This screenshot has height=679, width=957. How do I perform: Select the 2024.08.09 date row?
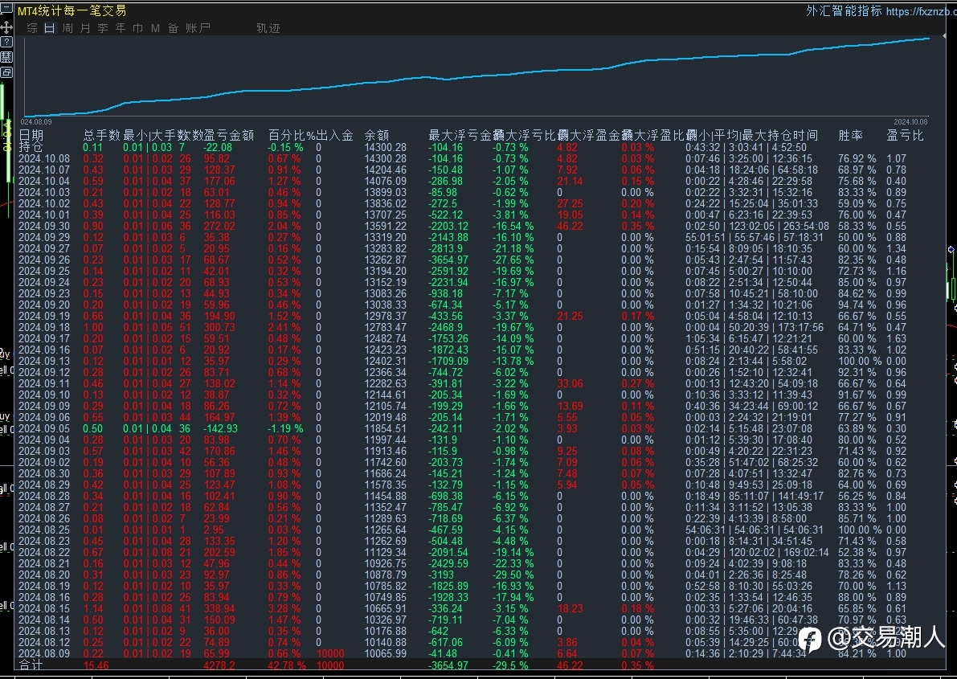[x=44, y=653]
